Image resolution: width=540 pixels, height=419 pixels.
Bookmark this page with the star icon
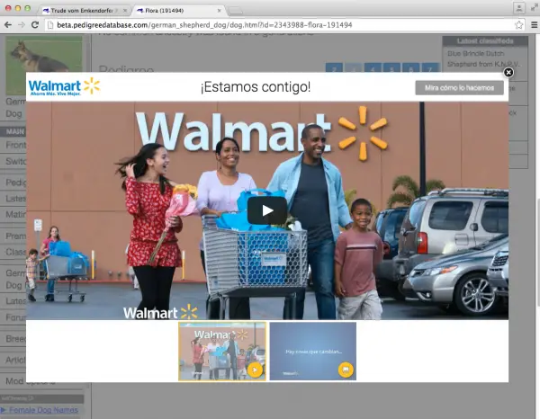(518, 25)
